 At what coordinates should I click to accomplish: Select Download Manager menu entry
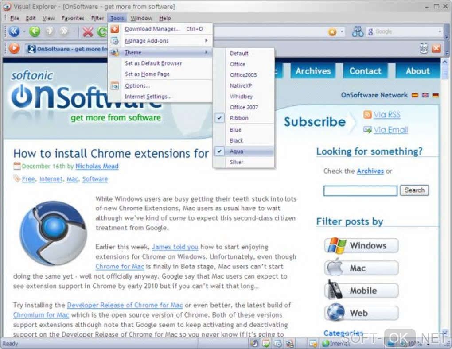tap(160, 29)
